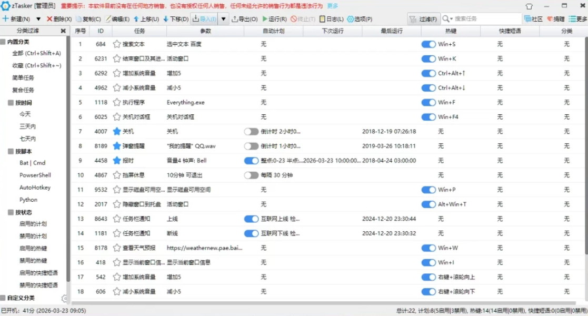Sort by the 任务 column header
This screenshot has width=588, height=316.
(x=139, y=31)
